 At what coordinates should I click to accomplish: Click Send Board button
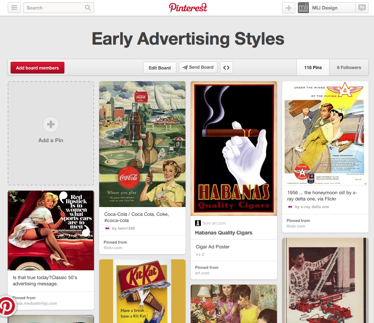198,67
